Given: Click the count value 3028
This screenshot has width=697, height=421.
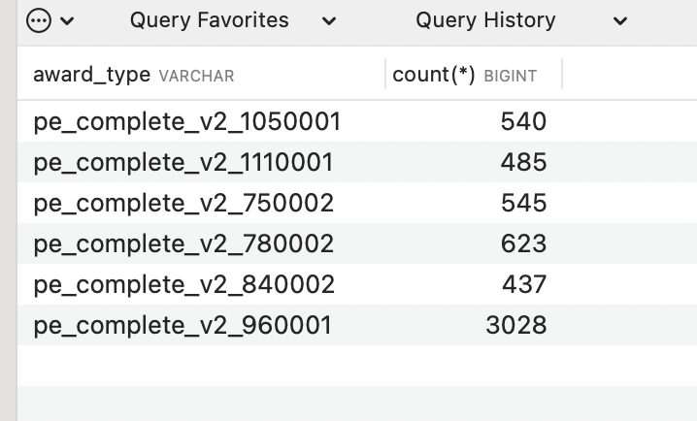Looking at the screenshot, I should click(516, 325).
